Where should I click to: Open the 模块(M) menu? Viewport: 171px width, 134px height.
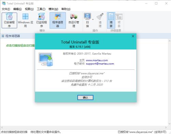coord(53,9)
